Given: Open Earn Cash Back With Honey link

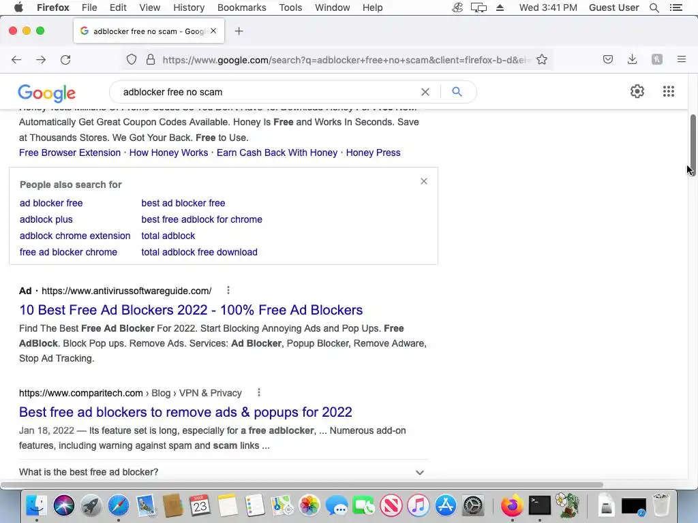Looking at the screenshot, I should [277, 153].
